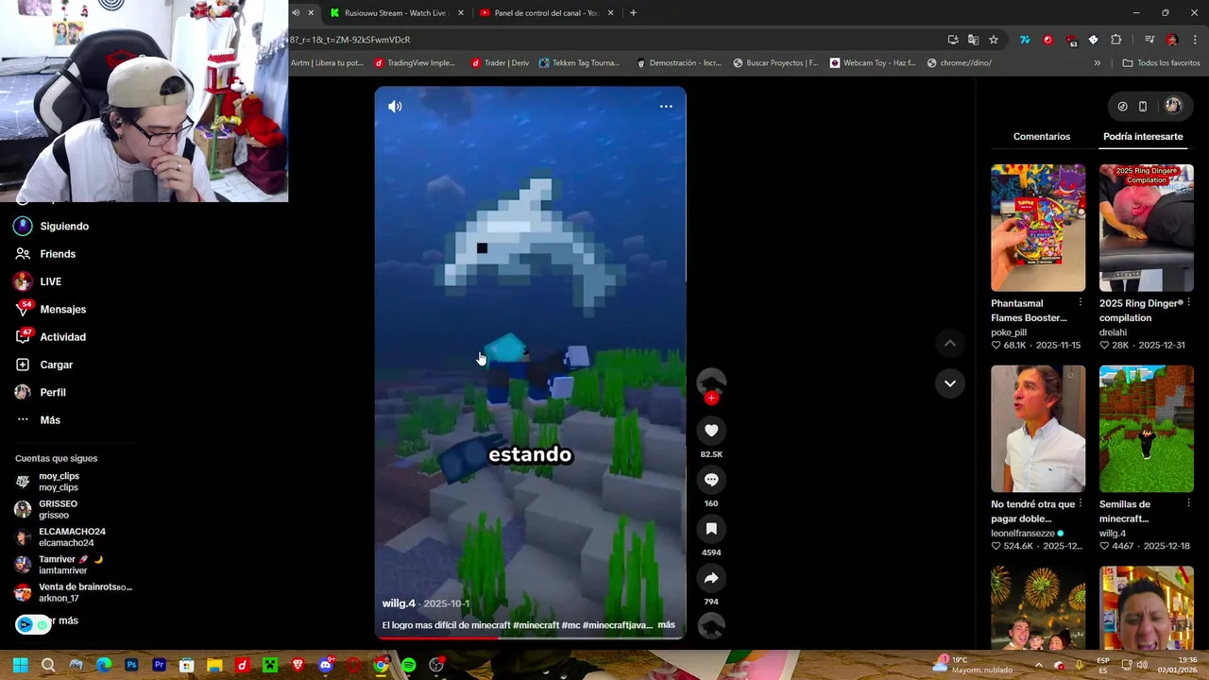Open the Chrome three-dot menu
This screenshot has height=680, width=1209.
tap(1195, 40)
